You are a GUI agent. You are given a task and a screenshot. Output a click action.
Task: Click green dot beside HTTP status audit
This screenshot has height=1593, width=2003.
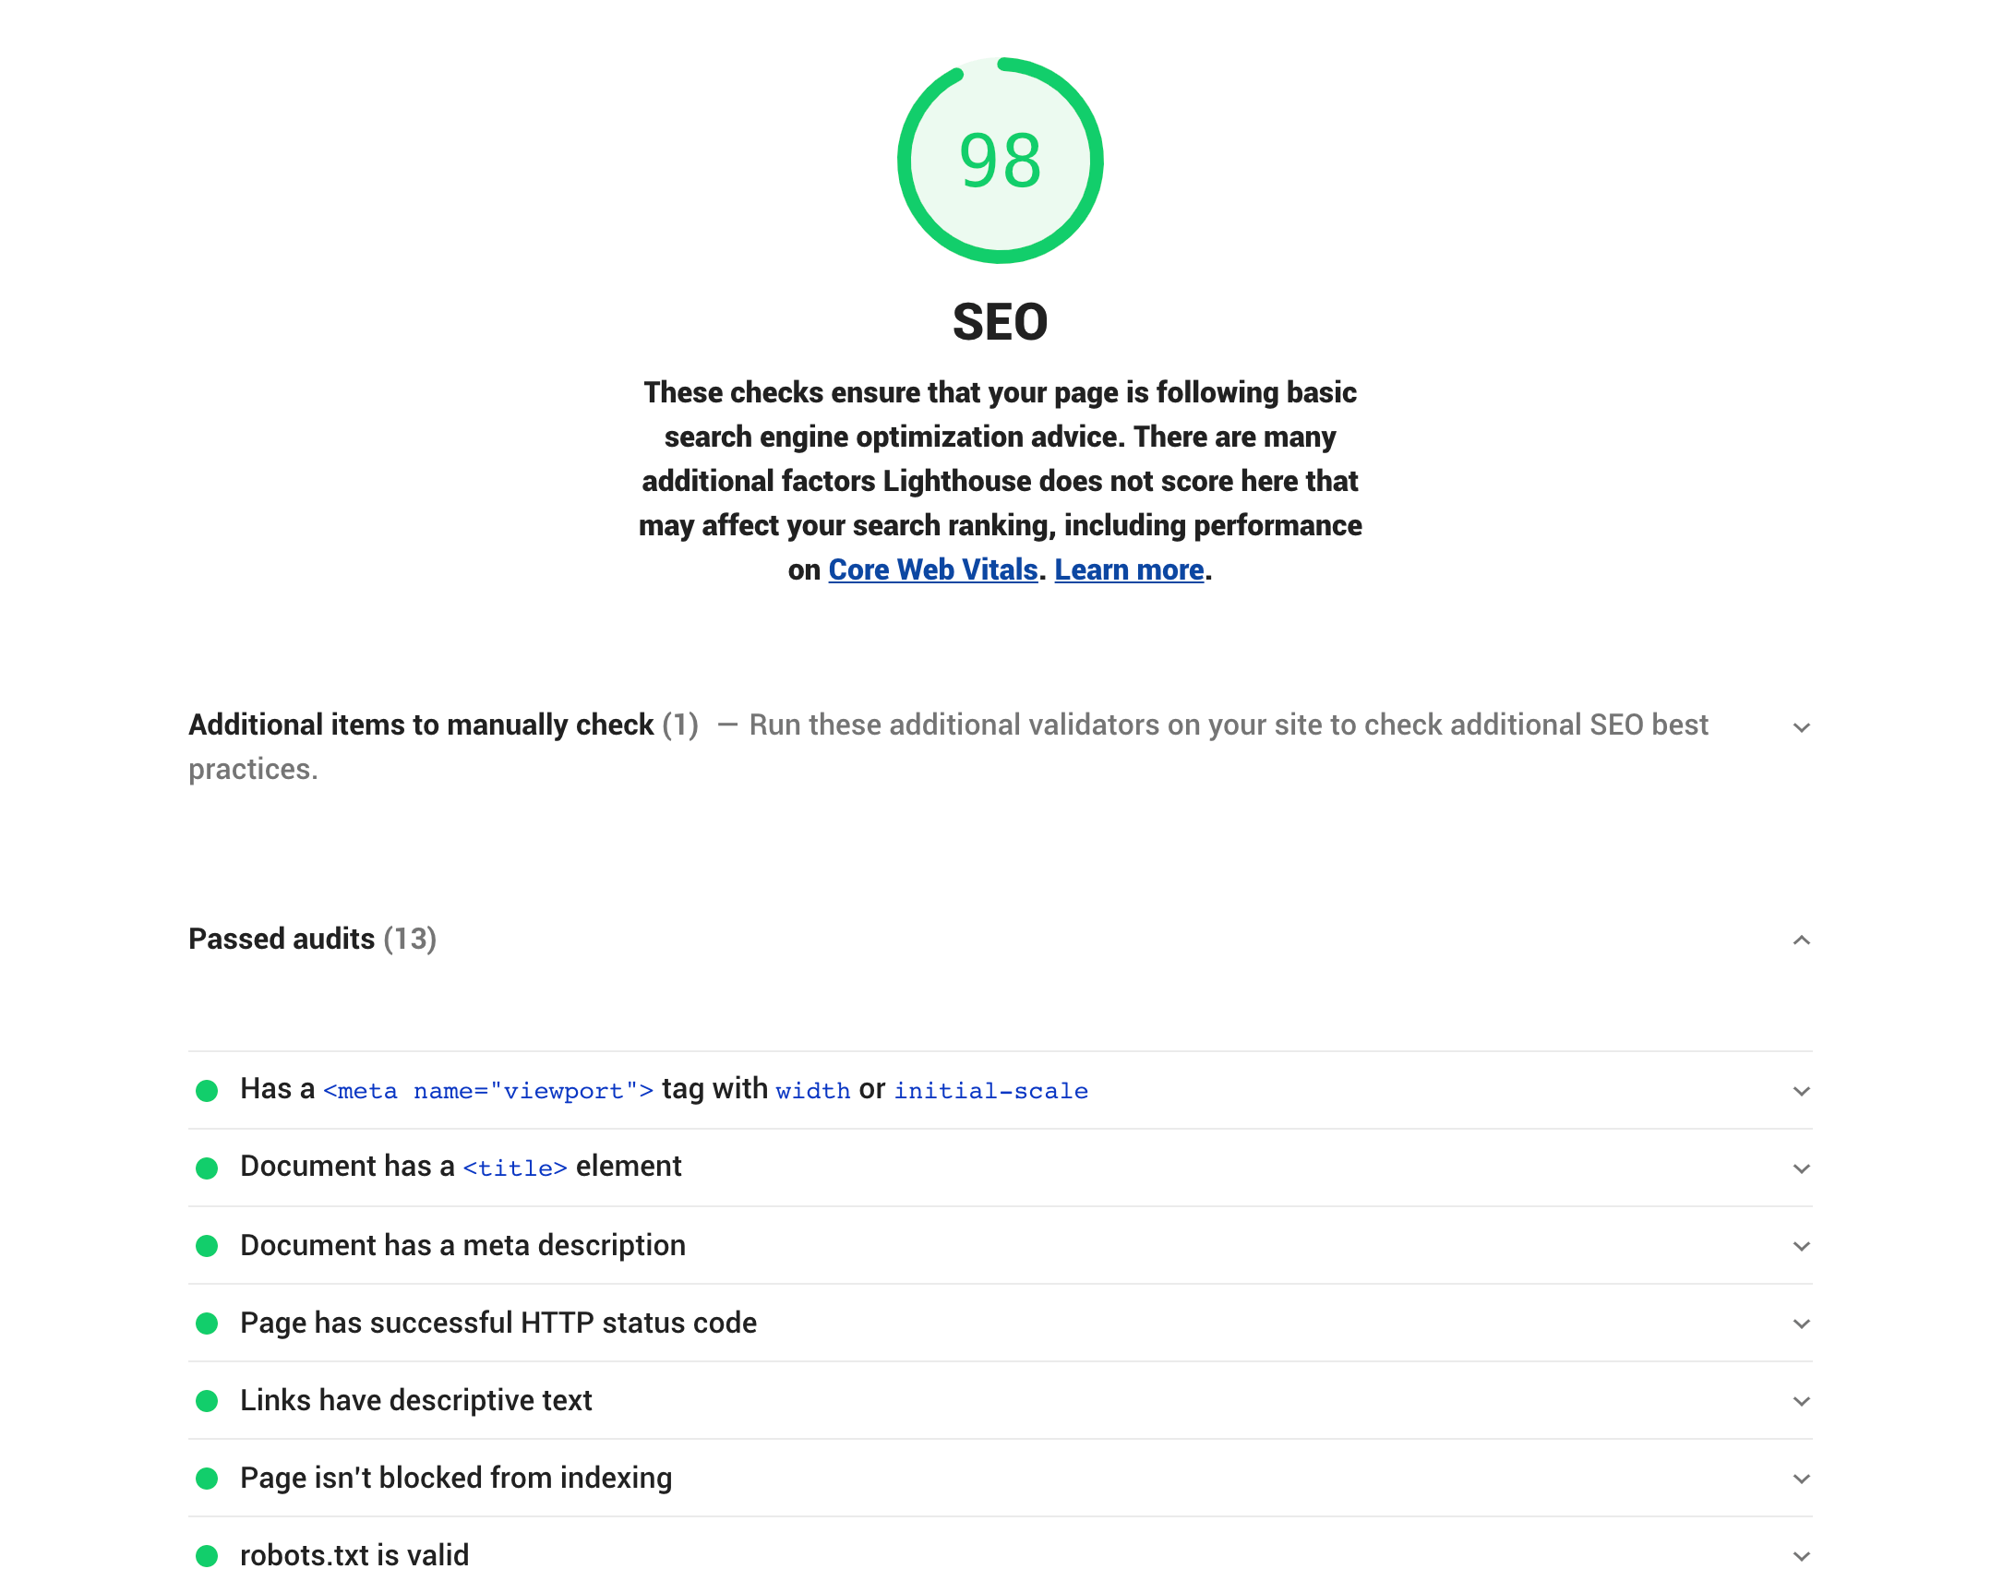pyautogui.click(x=207, y=1323)
